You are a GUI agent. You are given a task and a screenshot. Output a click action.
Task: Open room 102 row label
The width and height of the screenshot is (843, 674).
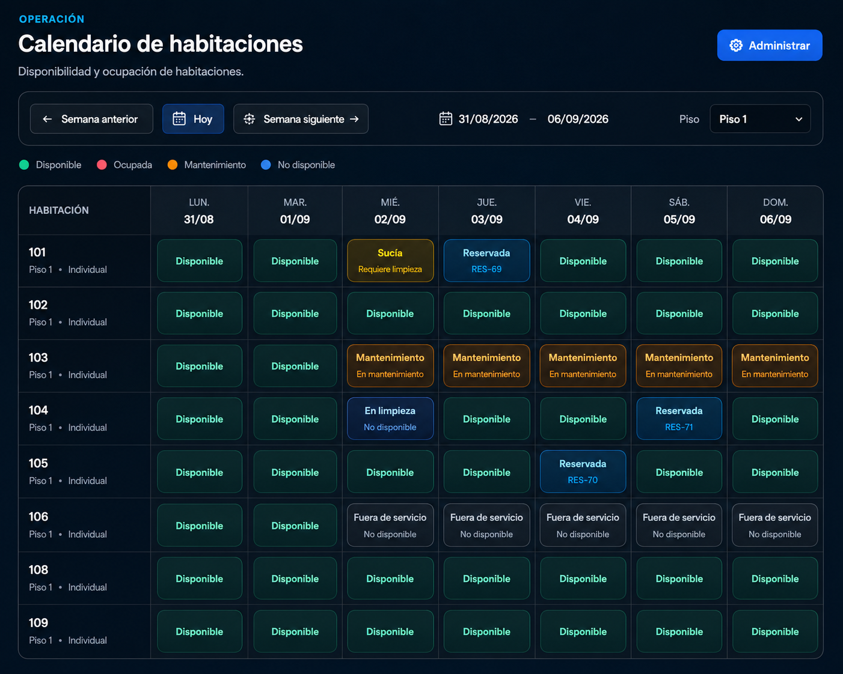pyautogui.click(x=84, y=314)
